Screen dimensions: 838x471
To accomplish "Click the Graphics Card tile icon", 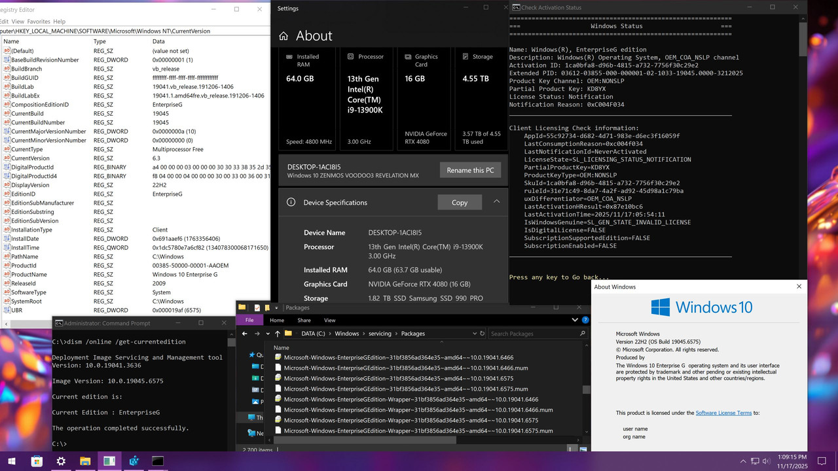I will point(408,56).
